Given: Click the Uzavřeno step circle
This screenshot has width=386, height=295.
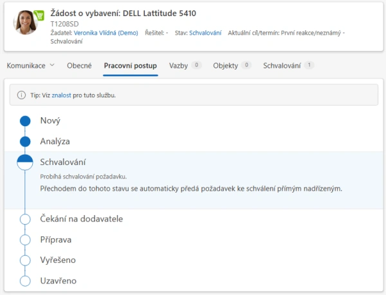Looking at the screenshot, I should coord(25,281).
